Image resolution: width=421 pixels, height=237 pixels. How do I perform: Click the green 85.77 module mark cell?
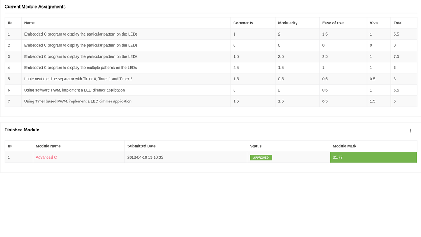373,157
